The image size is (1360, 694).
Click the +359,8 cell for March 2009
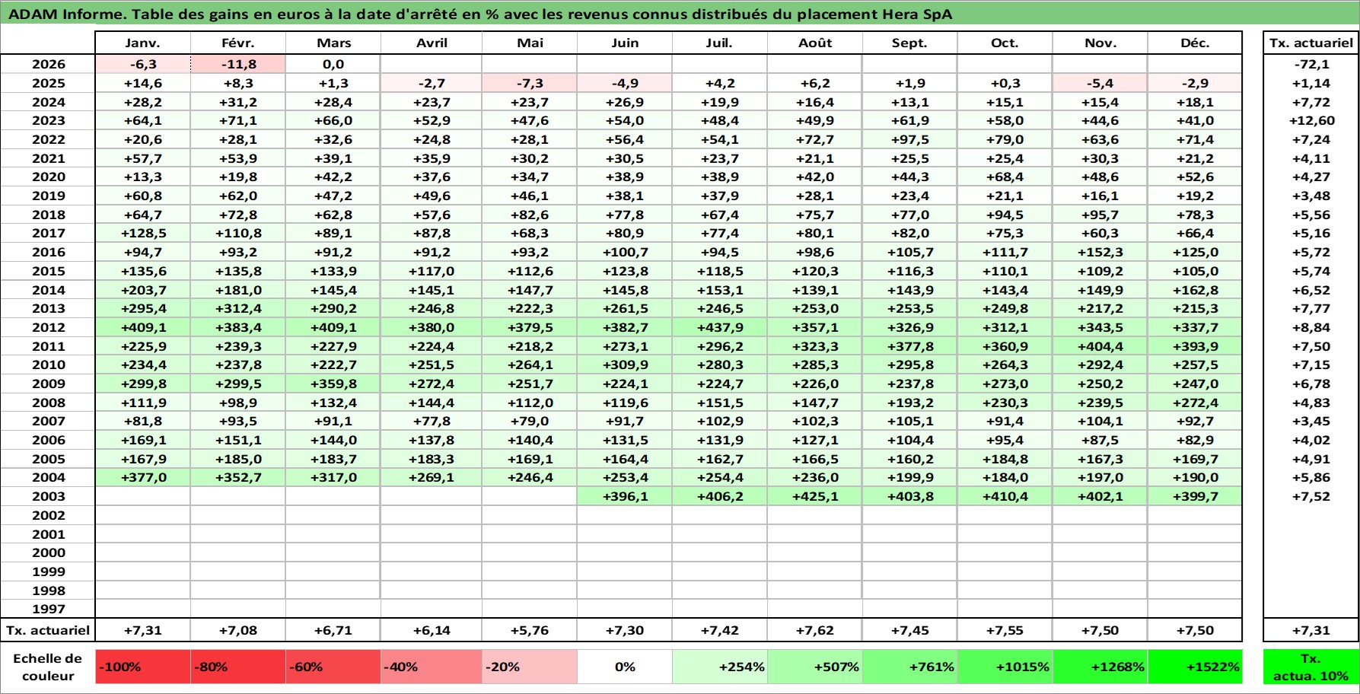pos(333,384)
